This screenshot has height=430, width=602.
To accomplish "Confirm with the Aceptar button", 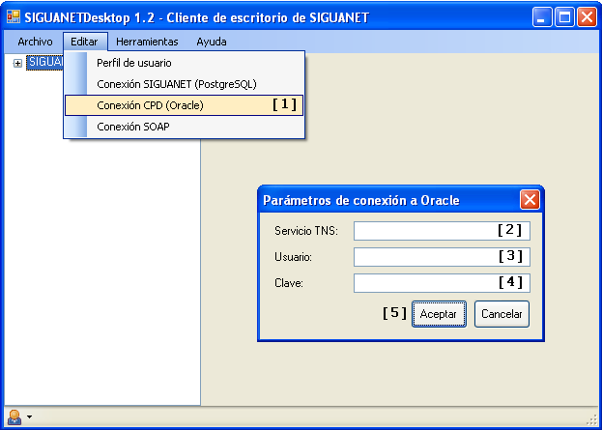I will [x=439, y=314].
